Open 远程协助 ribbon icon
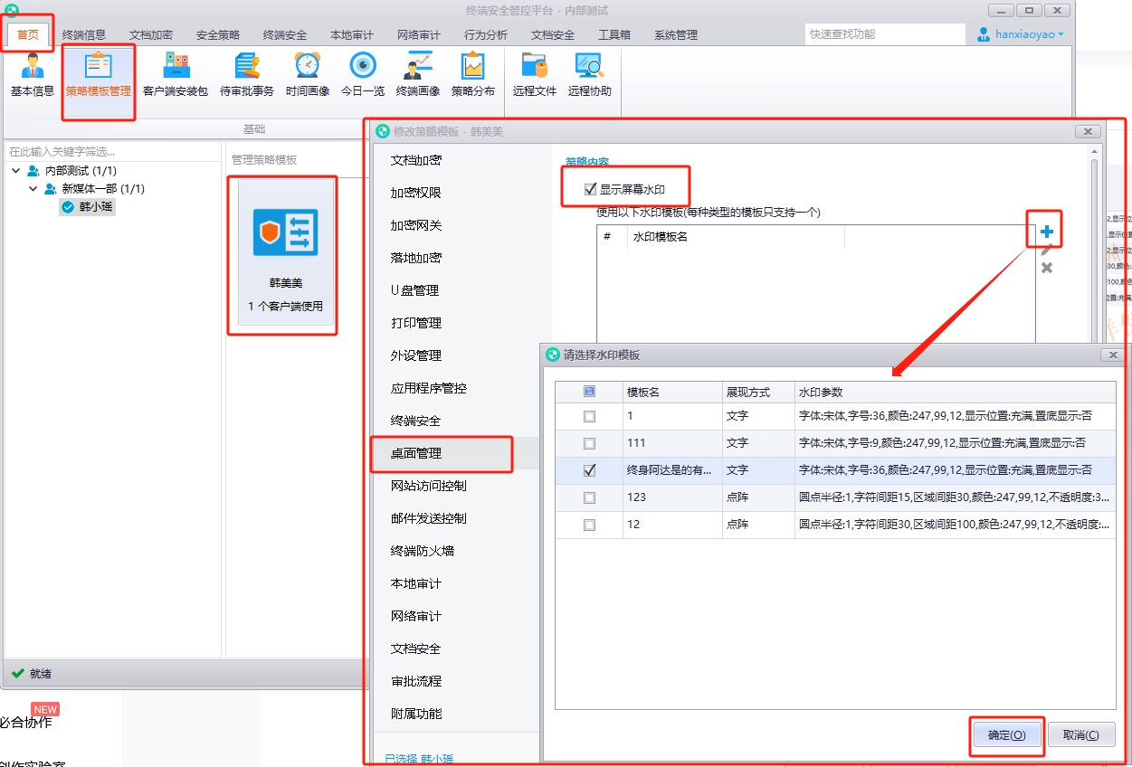The height and width of the screenshot is (767, 1132). [x=590, y=76]
